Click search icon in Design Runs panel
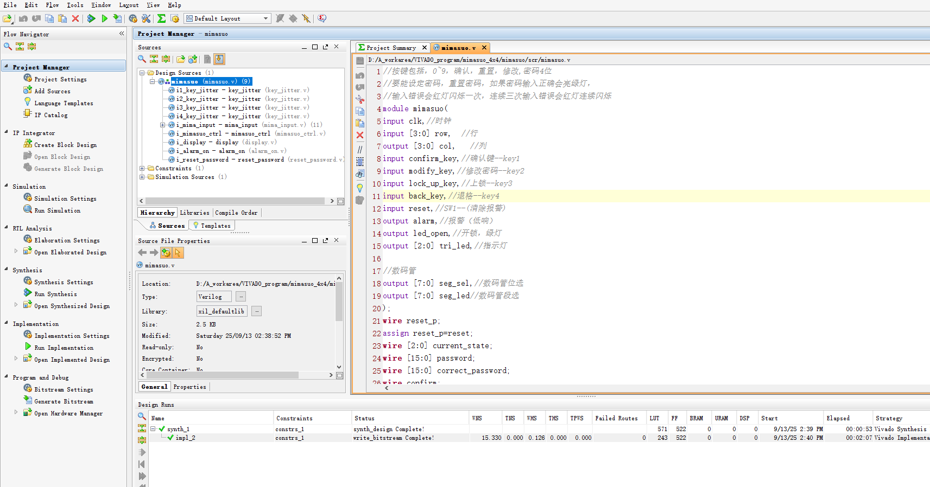 pos(142,416)
